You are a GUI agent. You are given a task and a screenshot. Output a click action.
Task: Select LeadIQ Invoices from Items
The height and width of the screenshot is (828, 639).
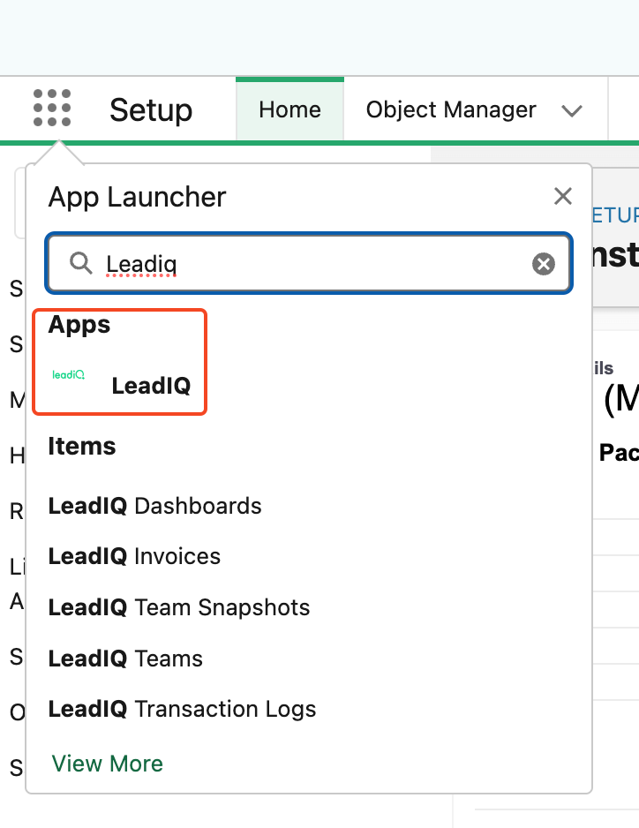pos(135,556)
